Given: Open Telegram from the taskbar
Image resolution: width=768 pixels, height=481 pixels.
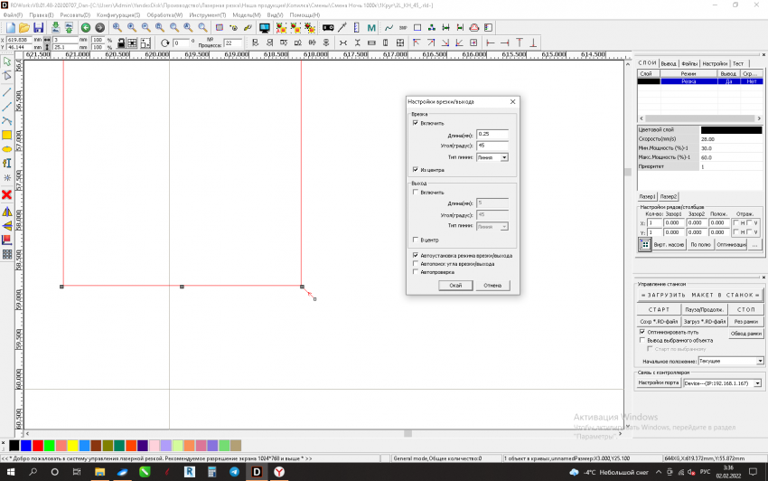Looking at the screenshot, I should click(234, 472).
